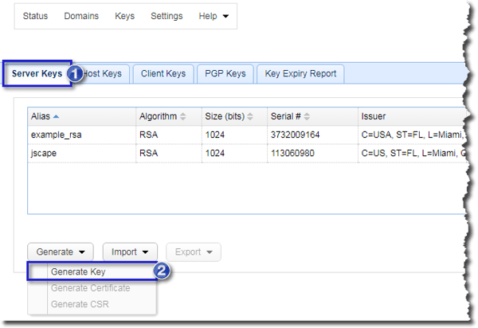478x328 pixels.
Task: Click serial number 113060980
Action: (292, 153)
